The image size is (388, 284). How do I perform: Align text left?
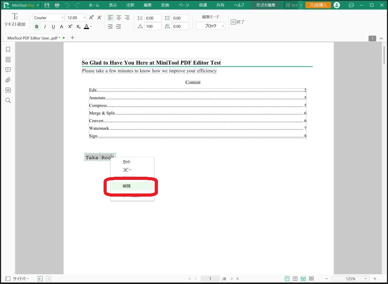pyautogui.click(x=110, y=17)
